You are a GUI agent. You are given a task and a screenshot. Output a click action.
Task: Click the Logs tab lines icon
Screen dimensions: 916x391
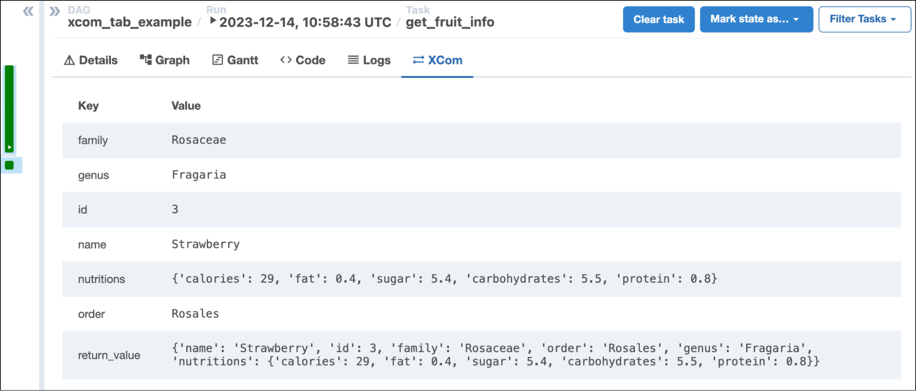pos(353,60)
